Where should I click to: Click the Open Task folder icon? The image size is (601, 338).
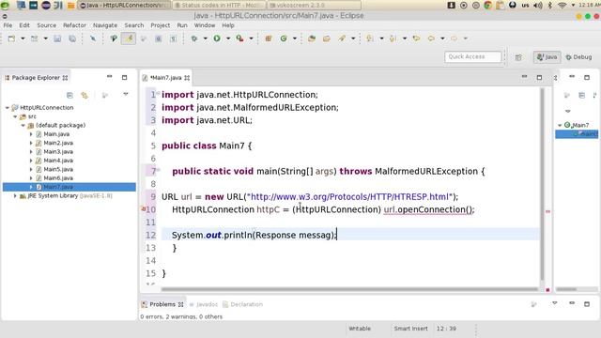point(327,38)
